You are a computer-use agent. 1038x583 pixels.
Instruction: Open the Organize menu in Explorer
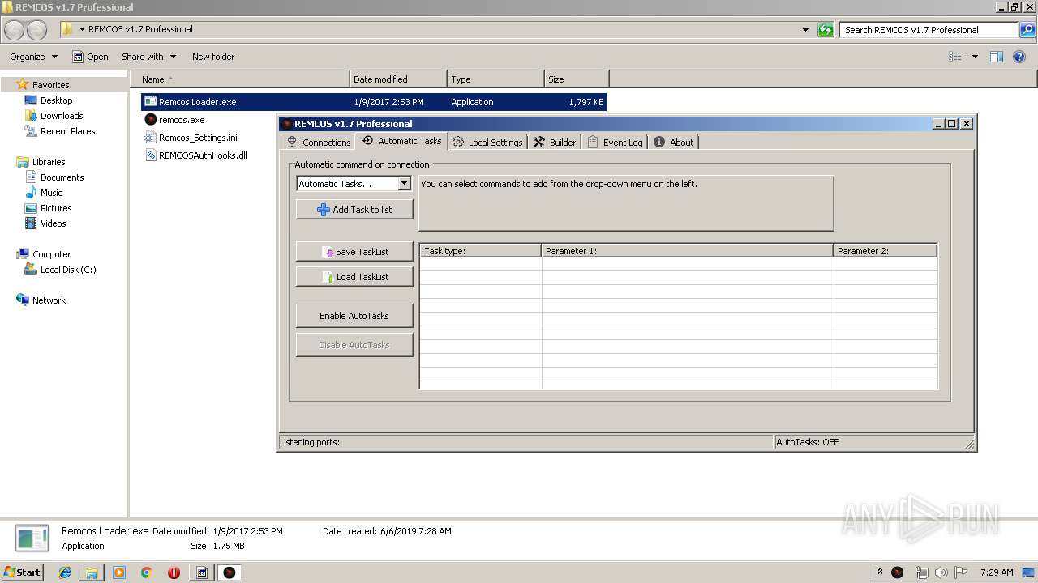point(33,57)
